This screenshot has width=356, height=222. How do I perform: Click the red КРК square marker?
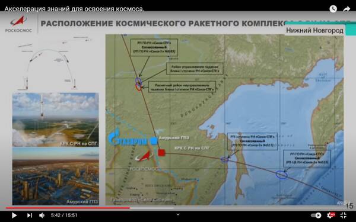(161, 153)
